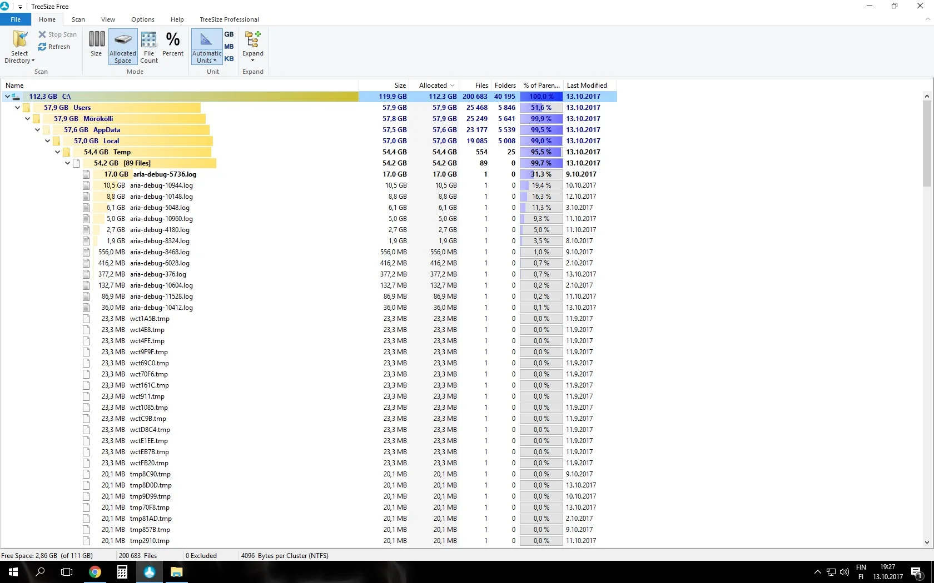This screenshot has width=934, height=583.
Task: Collapse the Temp folder node
Action: [x=57, y=152]
